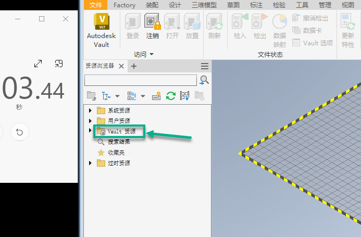Switch to the 视图 ribbon tab
The width and height of the screenshot is (361, 237).
click(347, 5)
